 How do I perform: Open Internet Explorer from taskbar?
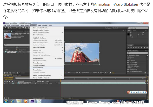12,101
